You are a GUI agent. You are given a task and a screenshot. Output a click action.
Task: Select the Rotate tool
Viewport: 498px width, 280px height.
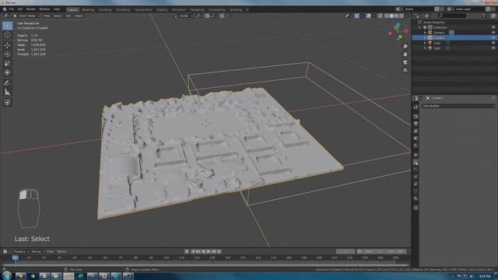[7, 54]
